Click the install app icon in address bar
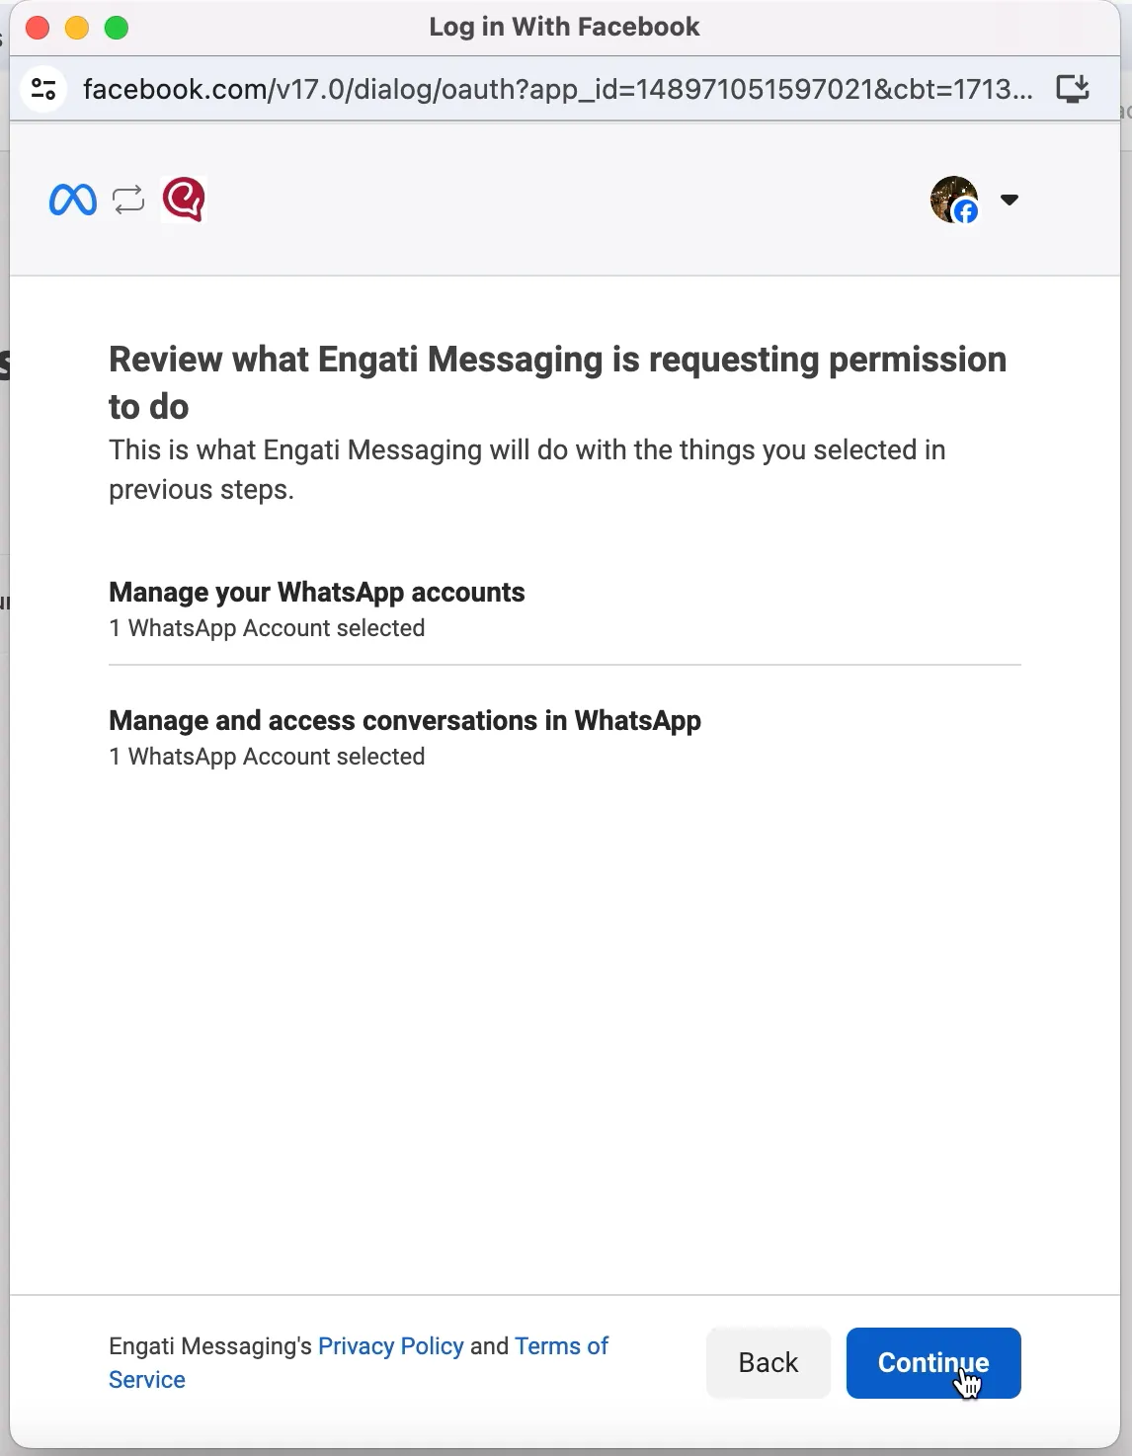The image size is (1132, 1456). click(1072, 89)
